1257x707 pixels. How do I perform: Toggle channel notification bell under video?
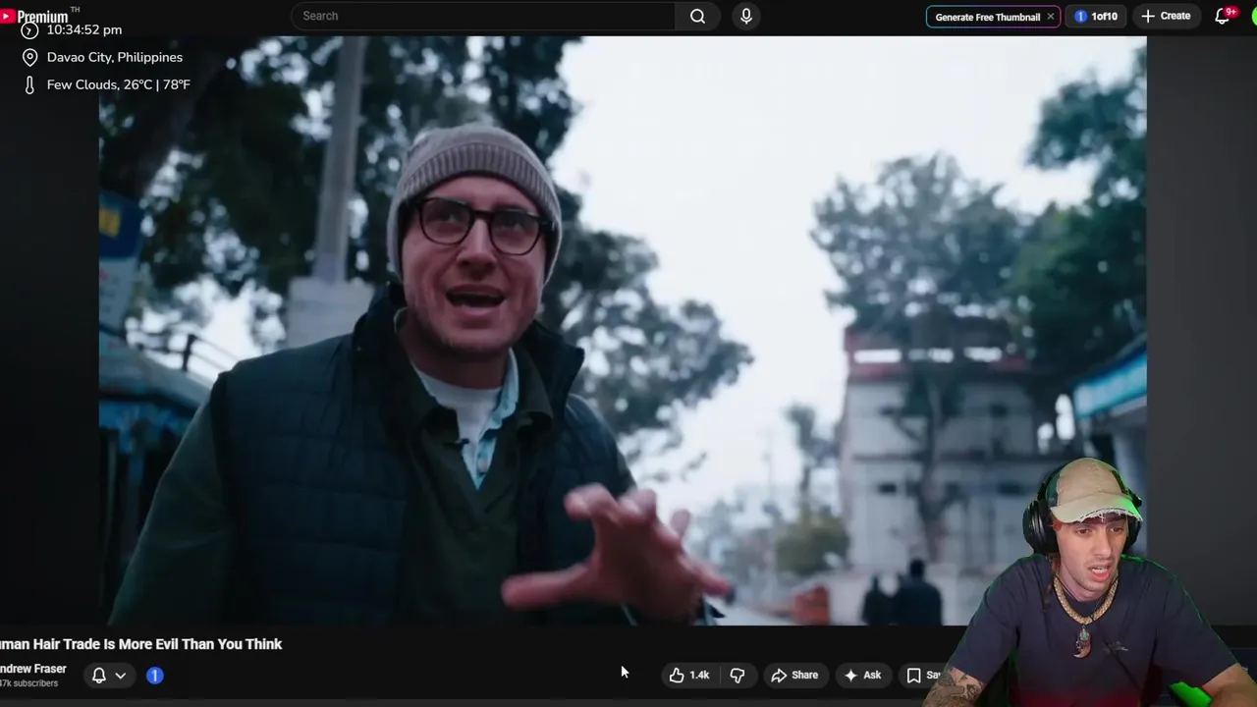pos(99,675)
